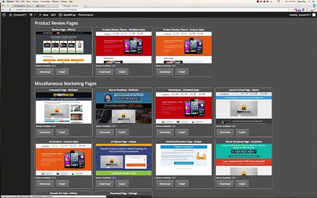Open the WordPress logo menu in admin bar
Viewport: 317px width, 198px height.
click(4, 15)
